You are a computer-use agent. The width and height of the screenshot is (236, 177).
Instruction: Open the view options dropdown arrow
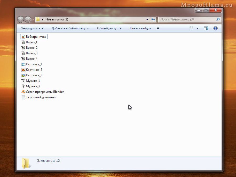point(197,28)
